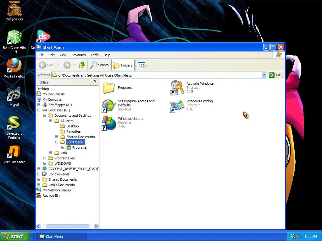
Task: Expand the CCCOMA_X64FRE_EN-US_DV9 drive node
Action: (39, 169)
